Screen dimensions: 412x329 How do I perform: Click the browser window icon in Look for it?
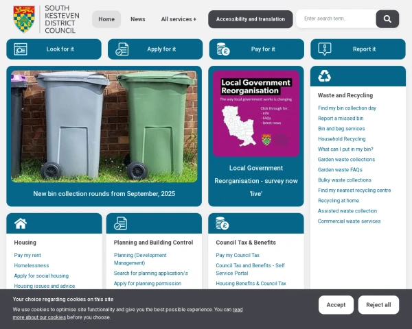tap(21, 49)
